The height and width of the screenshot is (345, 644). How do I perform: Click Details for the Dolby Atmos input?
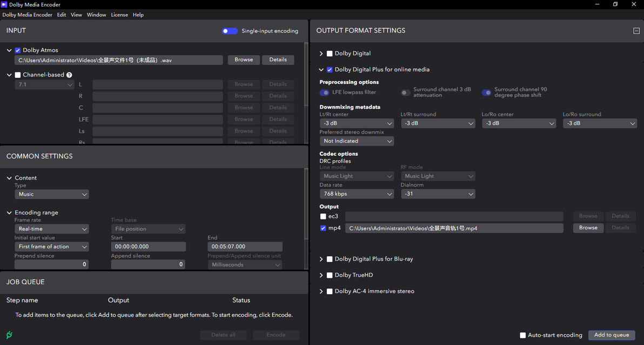[278, 59]
